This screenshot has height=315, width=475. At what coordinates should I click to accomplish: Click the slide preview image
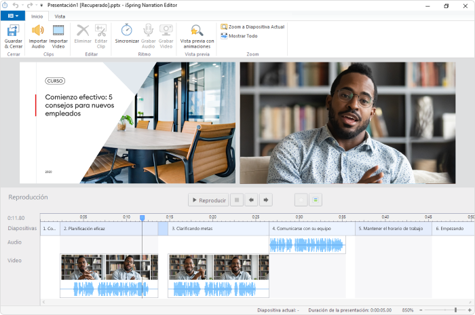click(x=128, y=123)
